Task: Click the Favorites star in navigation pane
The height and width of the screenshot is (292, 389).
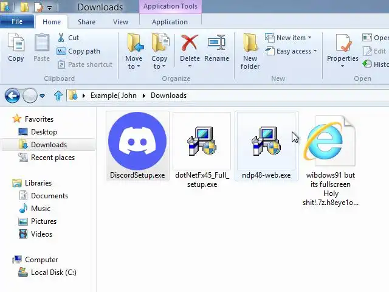Action: pos(17,119)
